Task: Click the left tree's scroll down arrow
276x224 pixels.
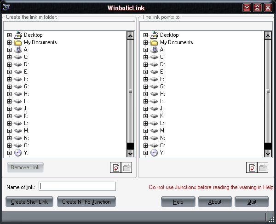Action: 130,154
